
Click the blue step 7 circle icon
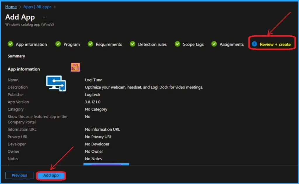point(254,44)
